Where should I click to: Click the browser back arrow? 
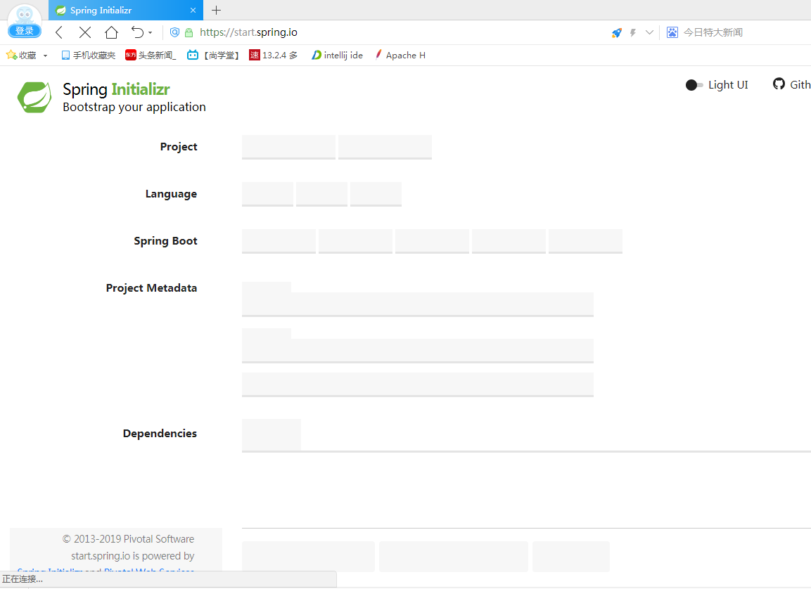point(59,32)
